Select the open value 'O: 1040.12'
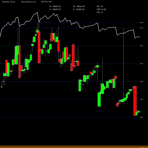 [x=55, y=7]
